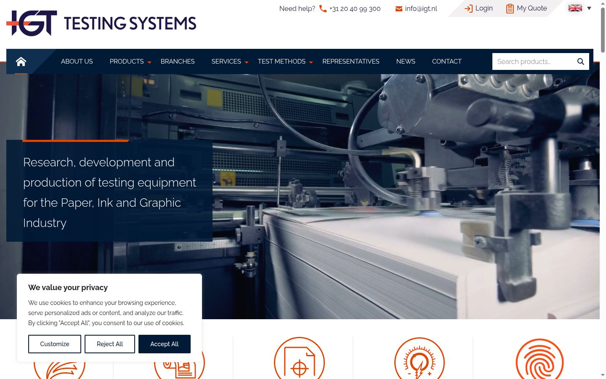Open the About Us menu item
The image size is (606, 379).
coord(77,61)
